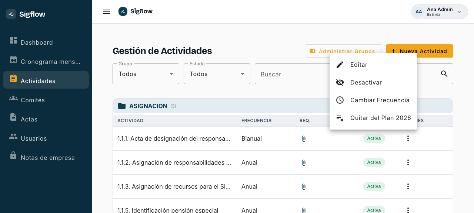Click the Administrar Grupos button
The width and height of the screenshot is (474, 213).
tap(343, 51)
